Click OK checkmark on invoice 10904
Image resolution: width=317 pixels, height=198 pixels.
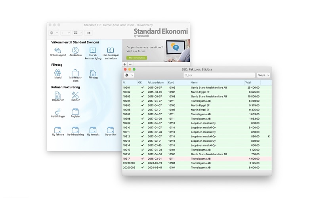(x=142, y=101)
